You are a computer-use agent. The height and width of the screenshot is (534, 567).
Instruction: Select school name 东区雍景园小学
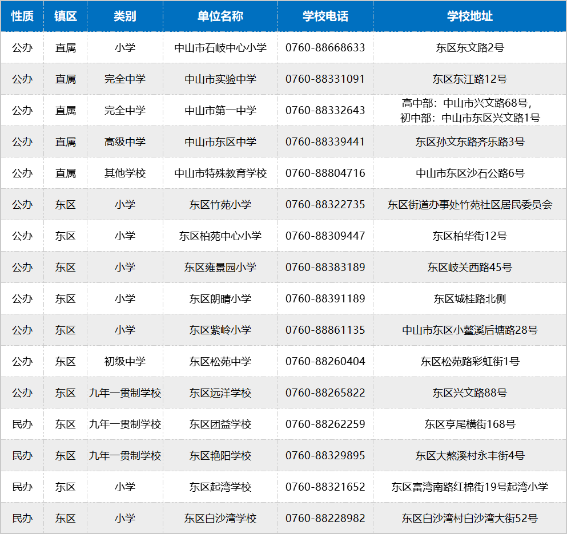220,268
